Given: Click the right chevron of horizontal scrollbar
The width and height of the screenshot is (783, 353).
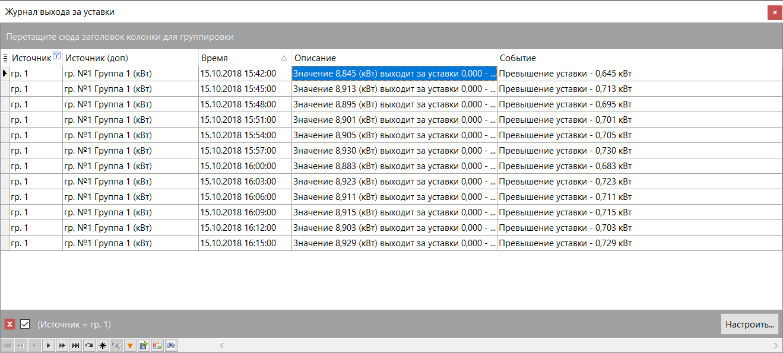Looking at the screenshot, I should click(x=775, y=345).
